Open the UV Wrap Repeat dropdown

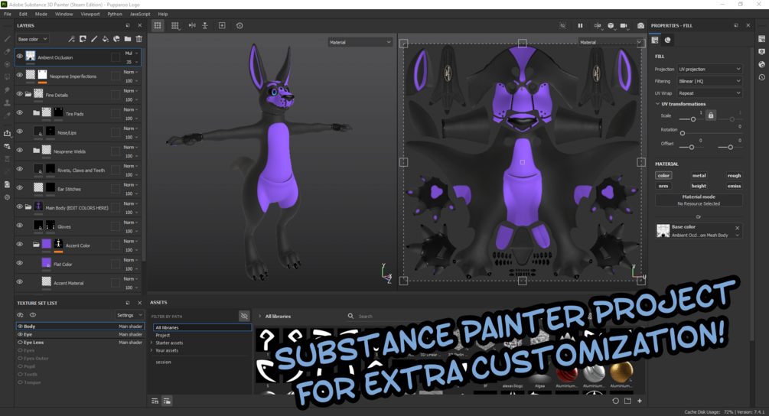click(x=709, y=93)
